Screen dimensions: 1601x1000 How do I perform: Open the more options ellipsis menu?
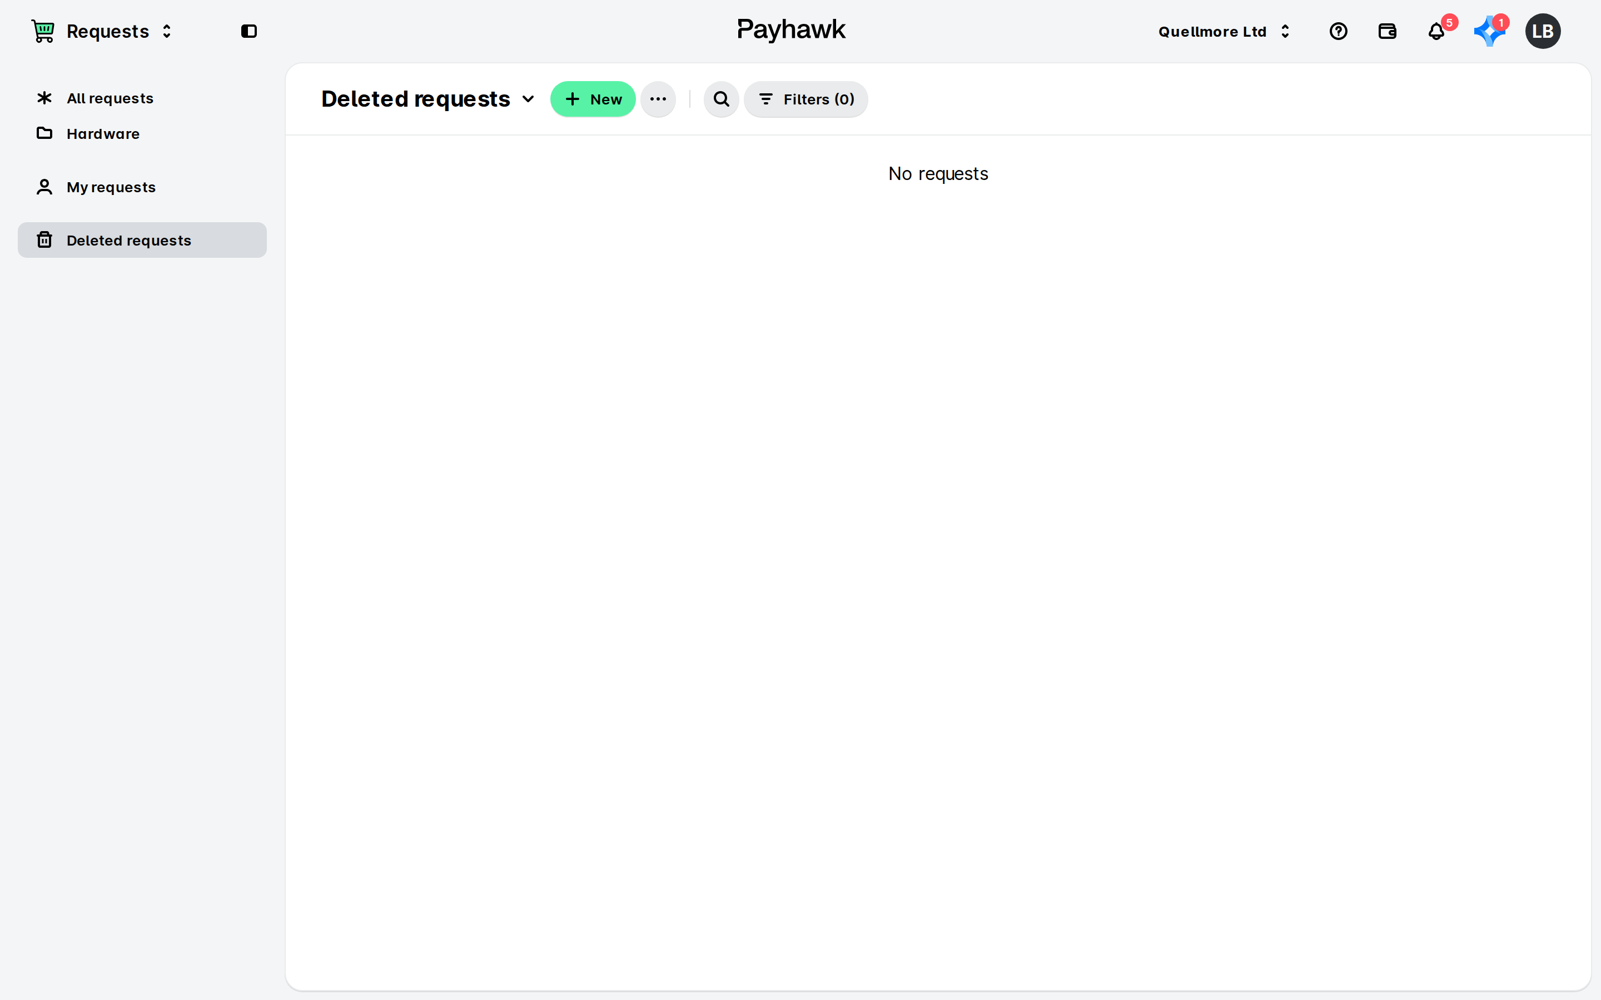click(658, 99)
